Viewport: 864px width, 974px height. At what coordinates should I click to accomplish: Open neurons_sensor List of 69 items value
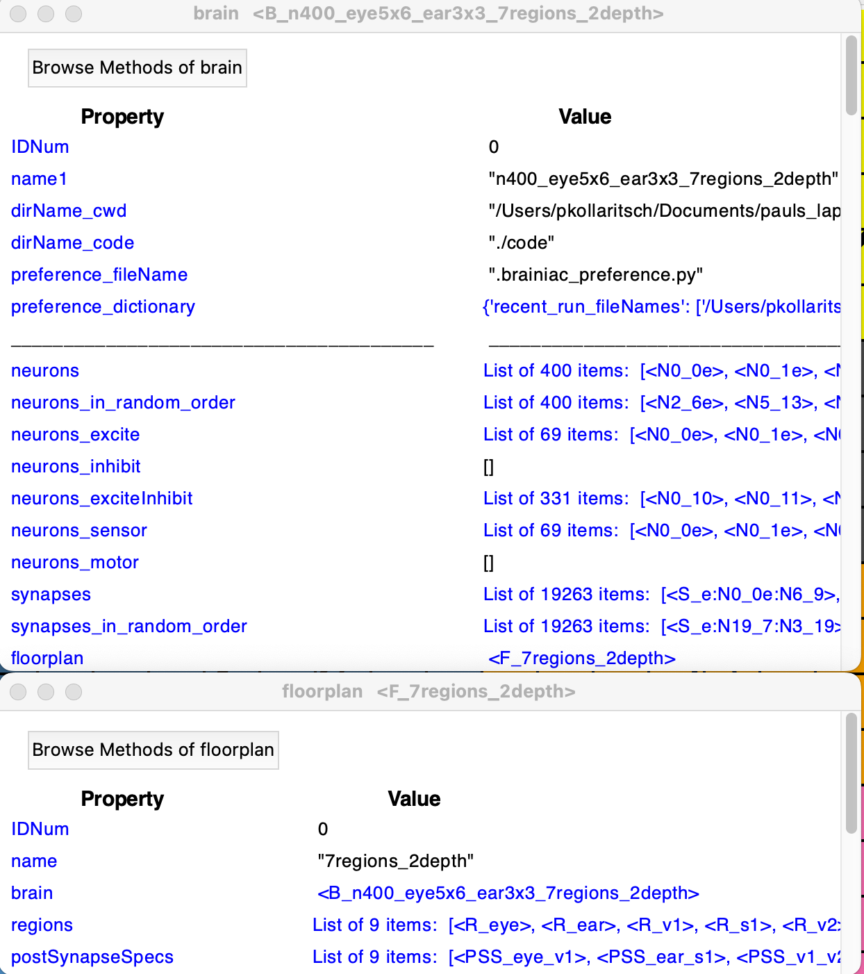661,530
